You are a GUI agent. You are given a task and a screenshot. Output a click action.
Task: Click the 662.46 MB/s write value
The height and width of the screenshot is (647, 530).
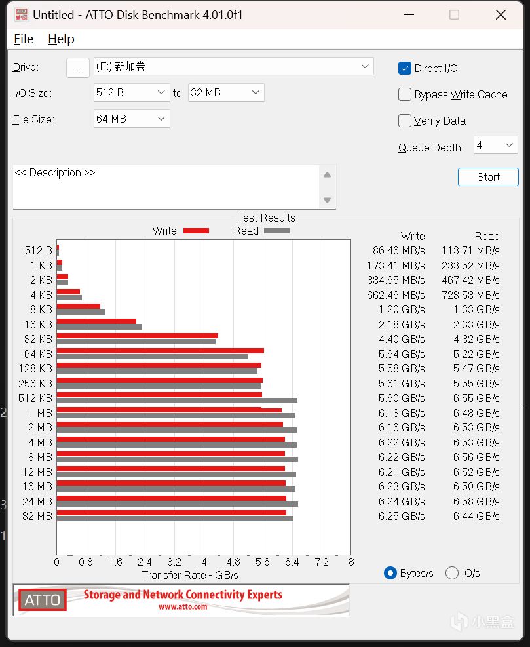(x=396, y=295)
